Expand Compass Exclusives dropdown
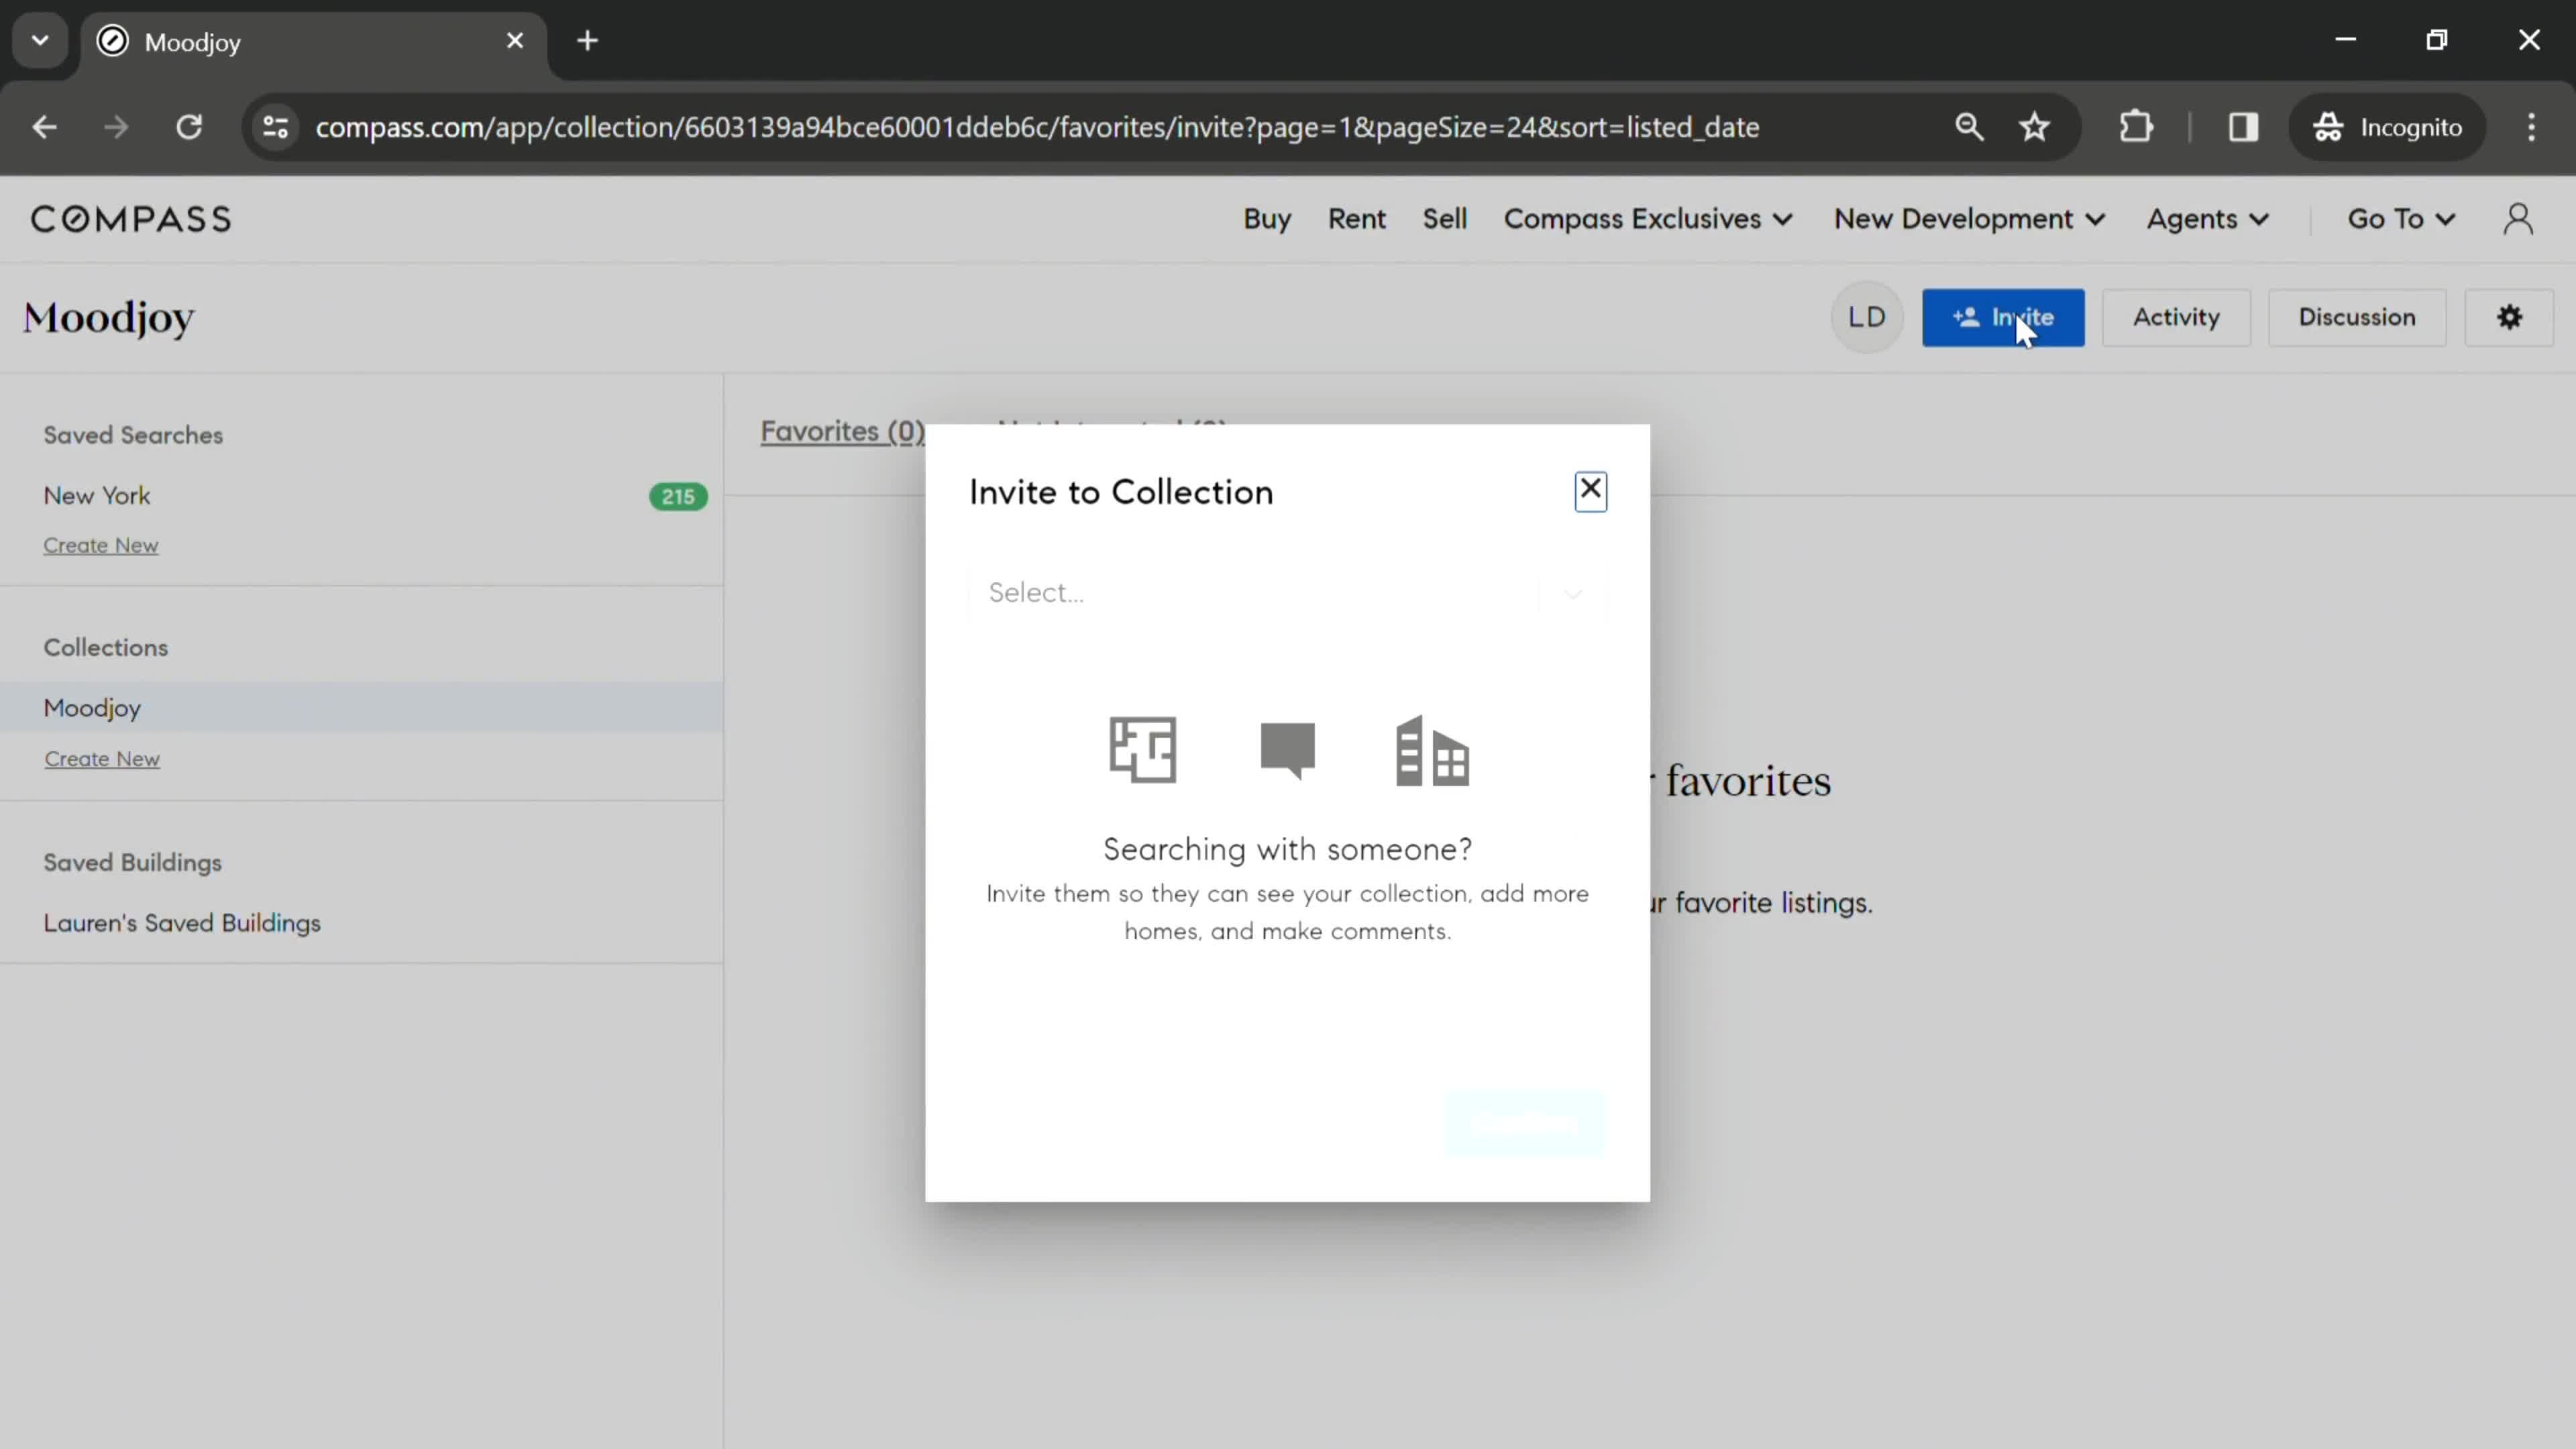This screenshot has height=1449, width=2576. click(x=1648, y=219)
